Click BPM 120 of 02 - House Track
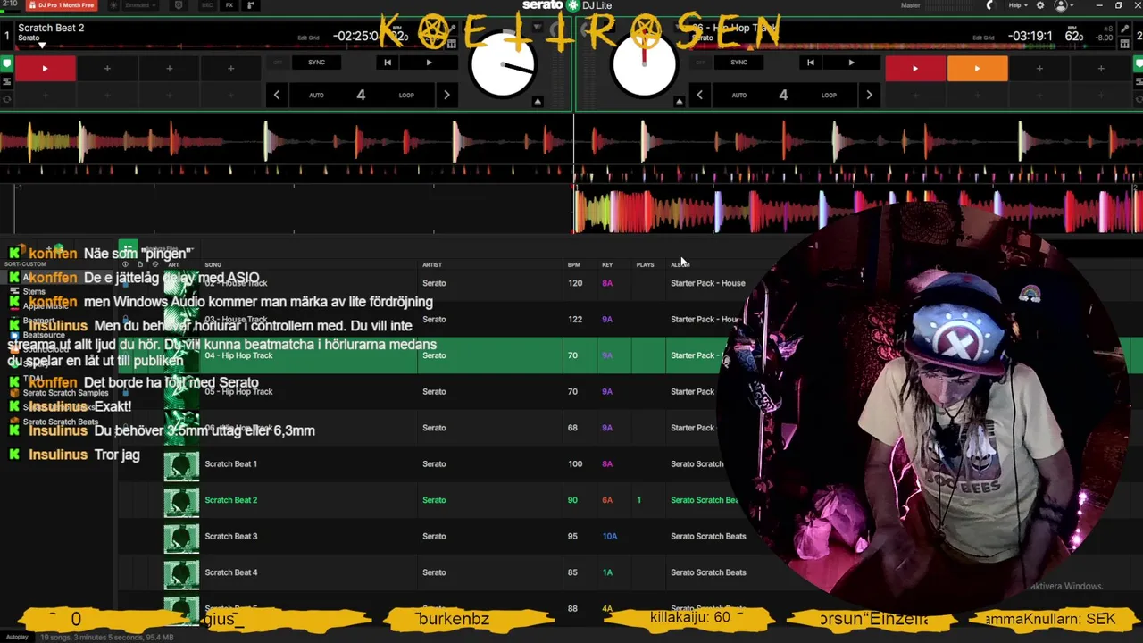 tap(575, 283)
